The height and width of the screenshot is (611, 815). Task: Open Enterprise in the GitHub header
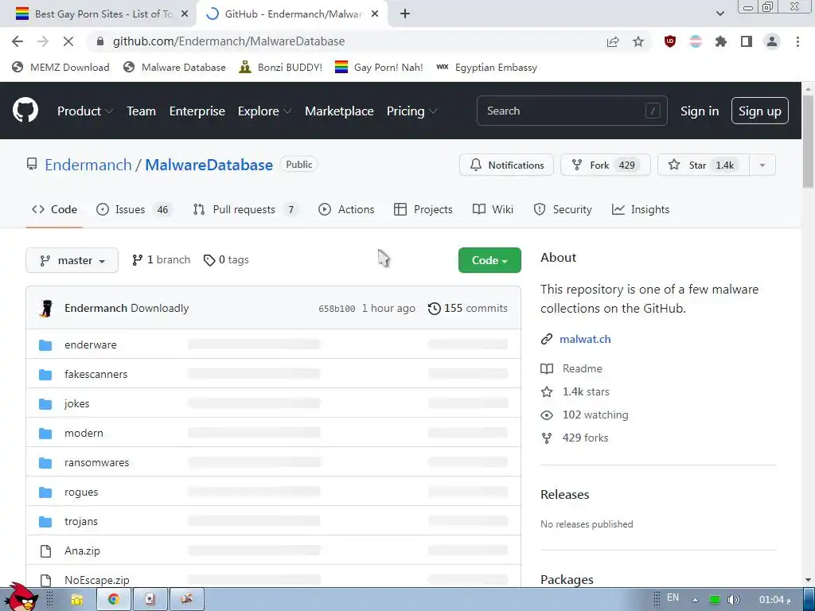[197, 111]
